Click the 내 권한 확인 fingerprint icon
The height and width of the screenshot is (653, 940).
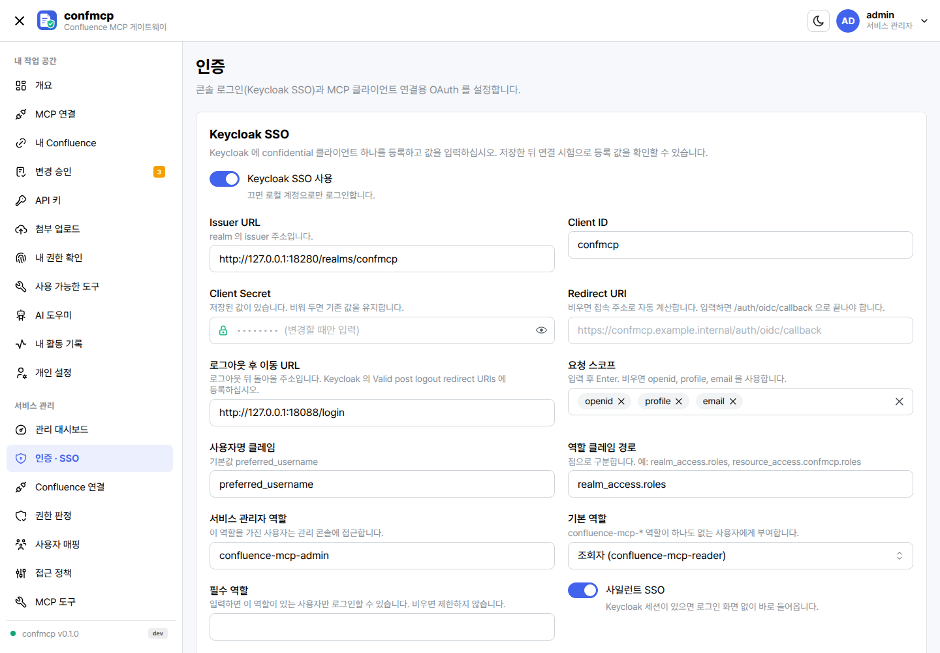pyautogui.click(x=21, y=258)
